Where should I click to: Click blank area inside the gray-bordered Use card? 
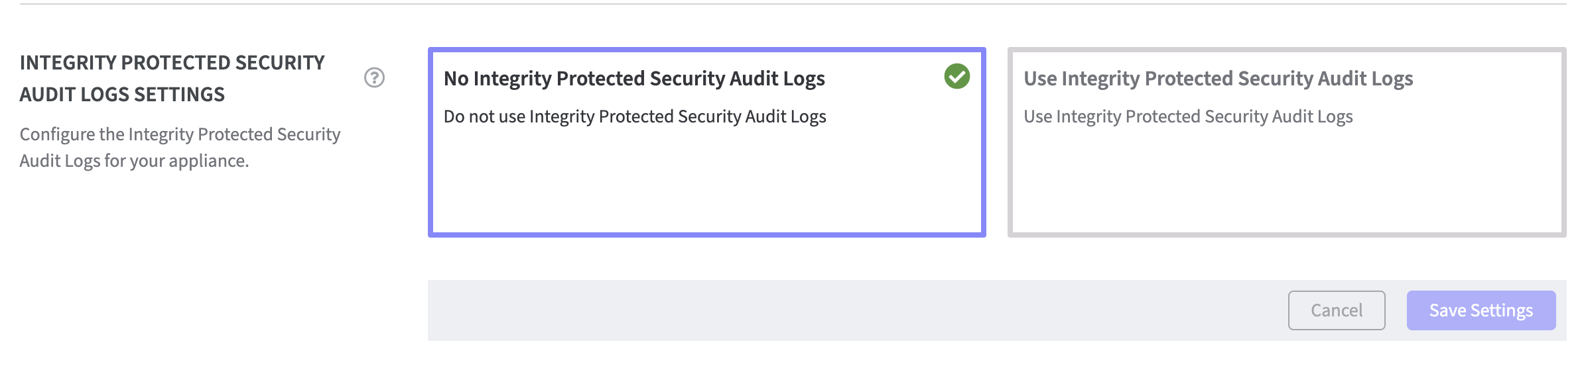(x=1286, y=185)
